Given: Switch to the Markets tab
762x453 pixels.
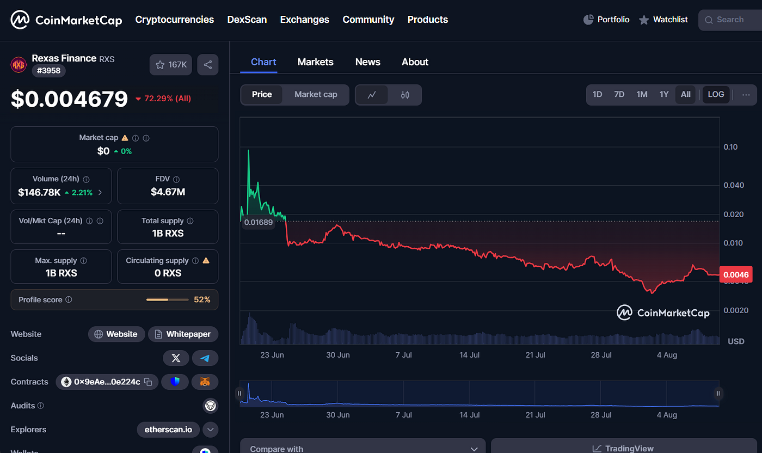Looking at the screenshot, I should pyautogui.click(x=316, y=62).
